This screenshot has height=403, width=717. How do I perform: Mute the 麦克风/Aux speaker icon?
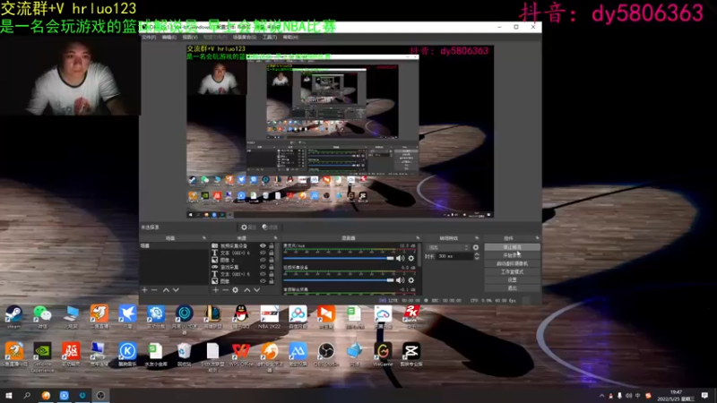tap(400, 258)
